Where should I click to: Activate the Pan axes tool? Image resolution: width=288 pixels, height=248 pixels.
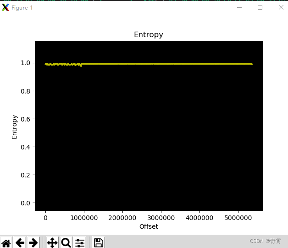(x=52, y=242)
